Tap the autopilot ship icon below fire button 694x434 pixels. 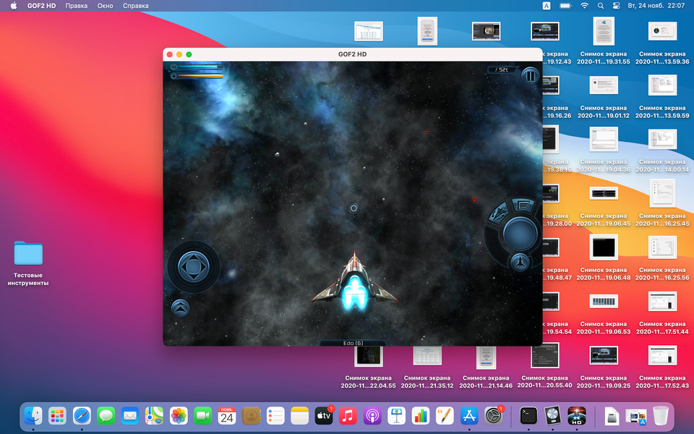[x=520, y=262]
